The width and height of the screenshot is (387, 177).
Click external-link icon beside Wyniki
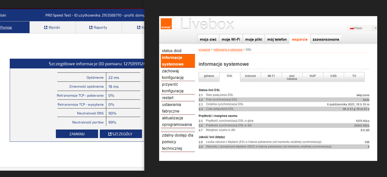pos(46,27)
